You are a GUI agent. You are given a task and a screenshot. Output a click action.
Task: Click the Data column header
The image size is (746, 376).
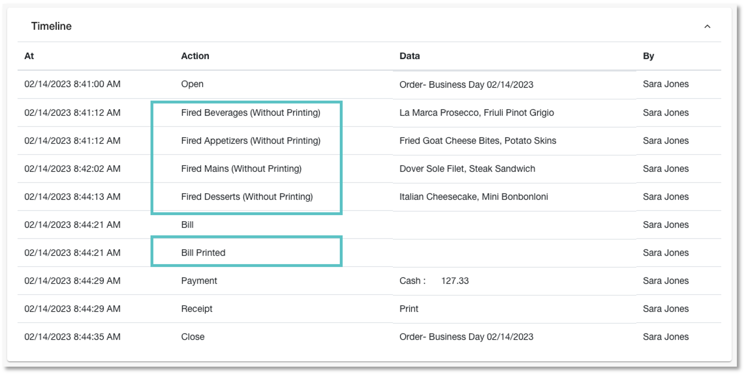[x=410, y=56]
